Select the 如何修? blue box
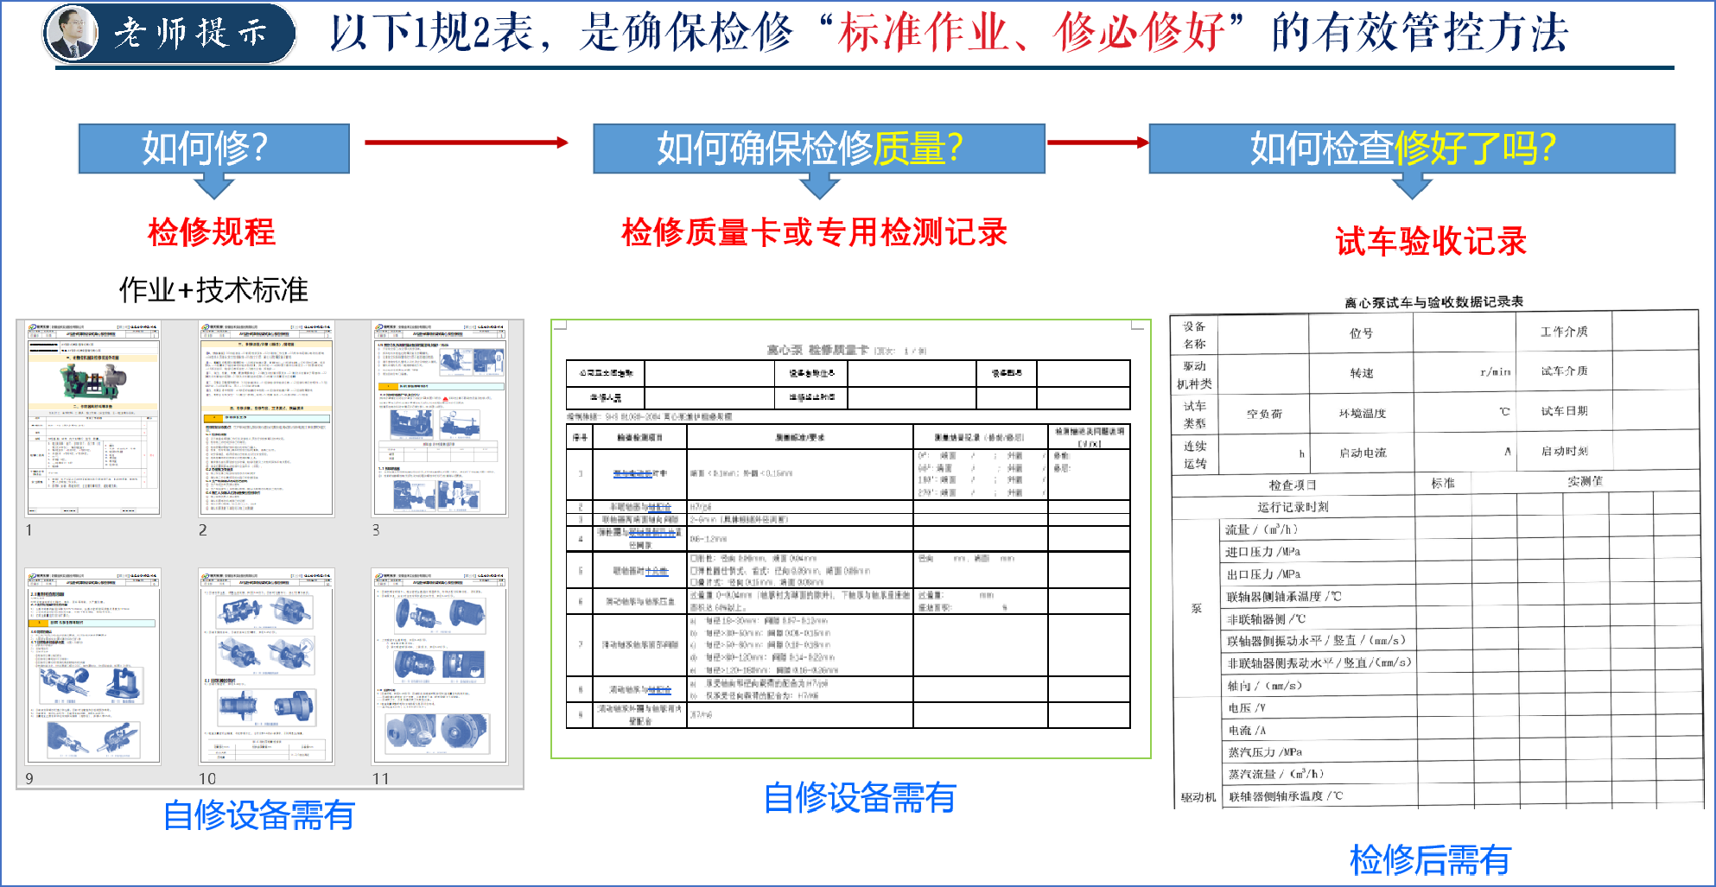The image size is (1716, 887). [x=214, y=149]
